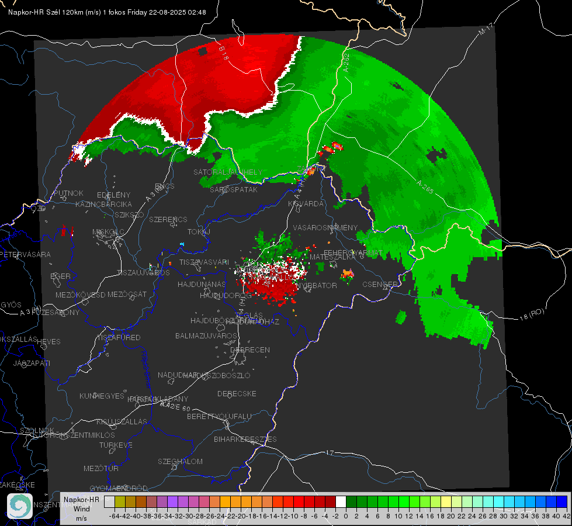This screenshot has width=572, height=526.
Task: Select the HAJDÚNÁNÁS label
Action: coord(202,284)
